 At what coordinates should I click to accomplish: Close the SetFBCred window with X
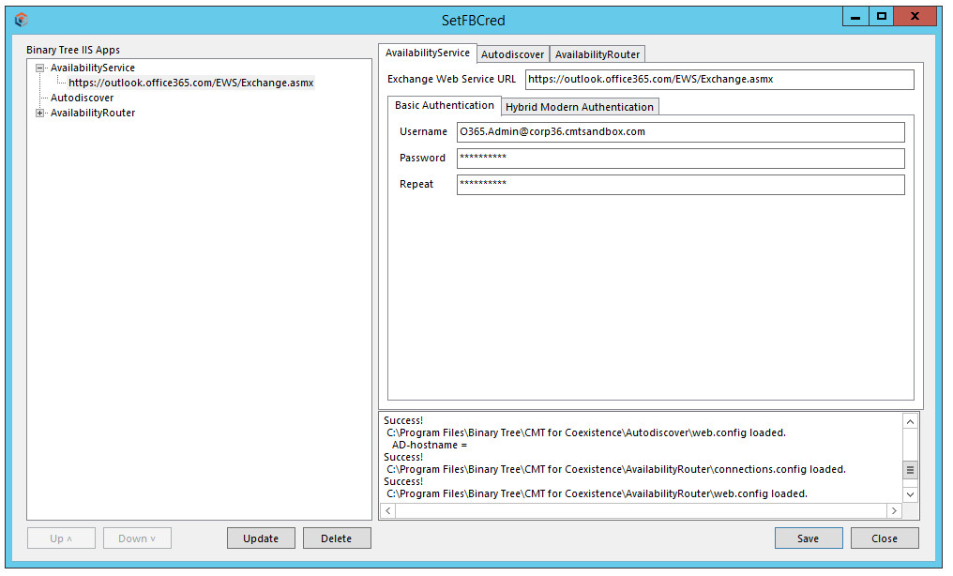(915, 16)
